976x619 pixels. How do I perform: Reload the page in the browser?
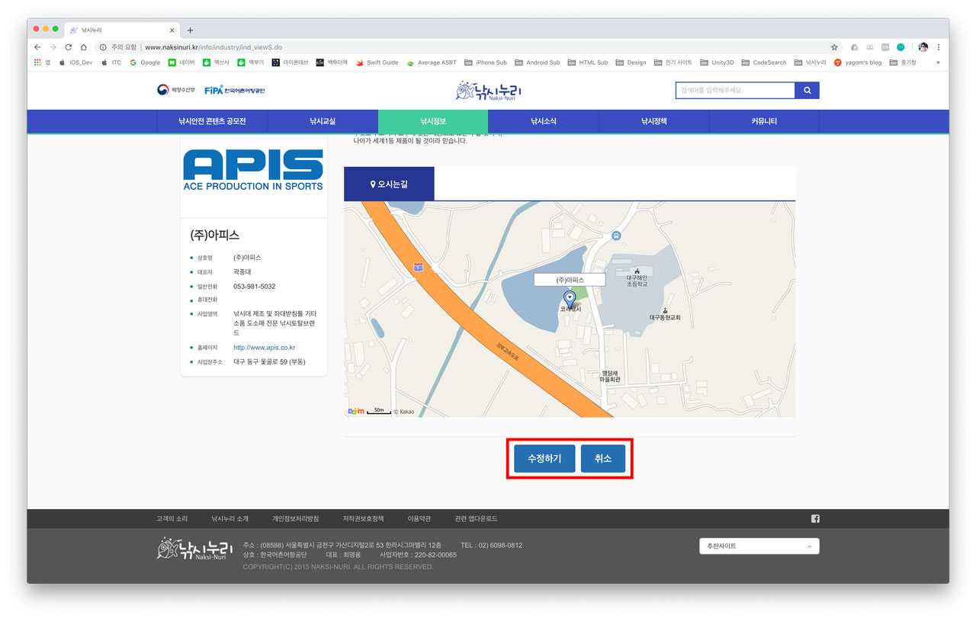tap(68, 47)
